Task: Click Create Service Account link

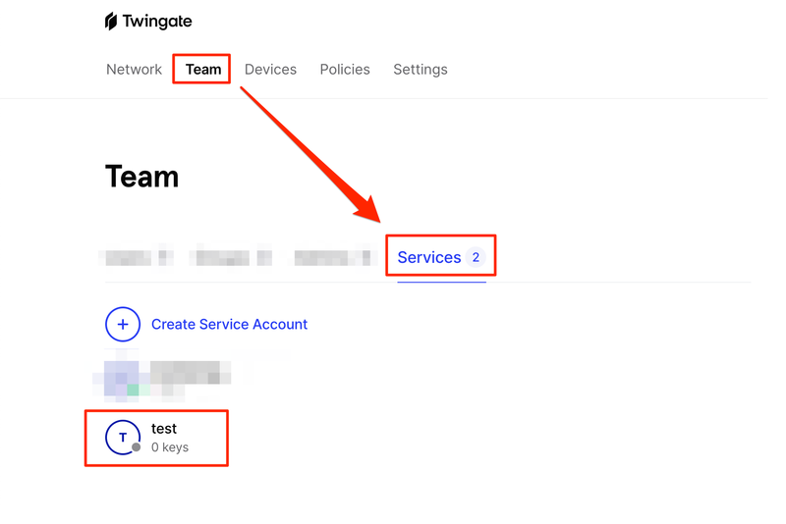Action: [229, 324]
